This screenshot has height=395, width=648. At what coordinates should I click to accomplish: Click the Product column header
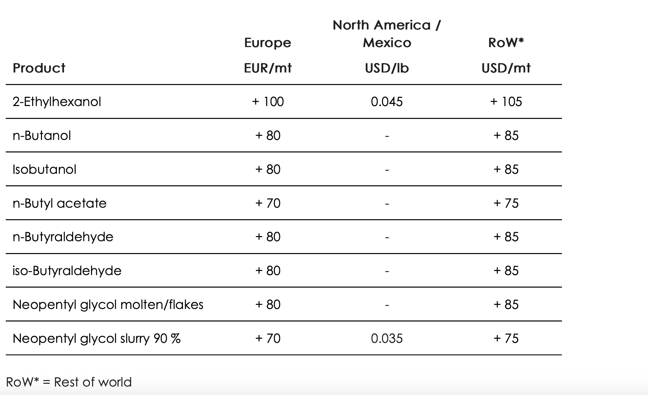(39, 68)
